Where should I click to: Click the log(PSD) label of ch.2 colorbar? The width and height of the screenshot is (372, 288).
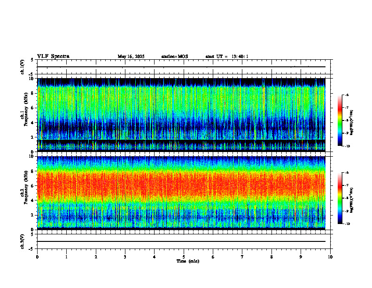[352, 200]
